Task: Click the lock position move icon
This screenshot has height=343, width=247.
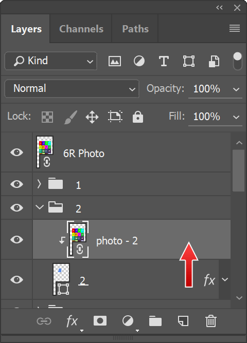Action: point(92,117)
